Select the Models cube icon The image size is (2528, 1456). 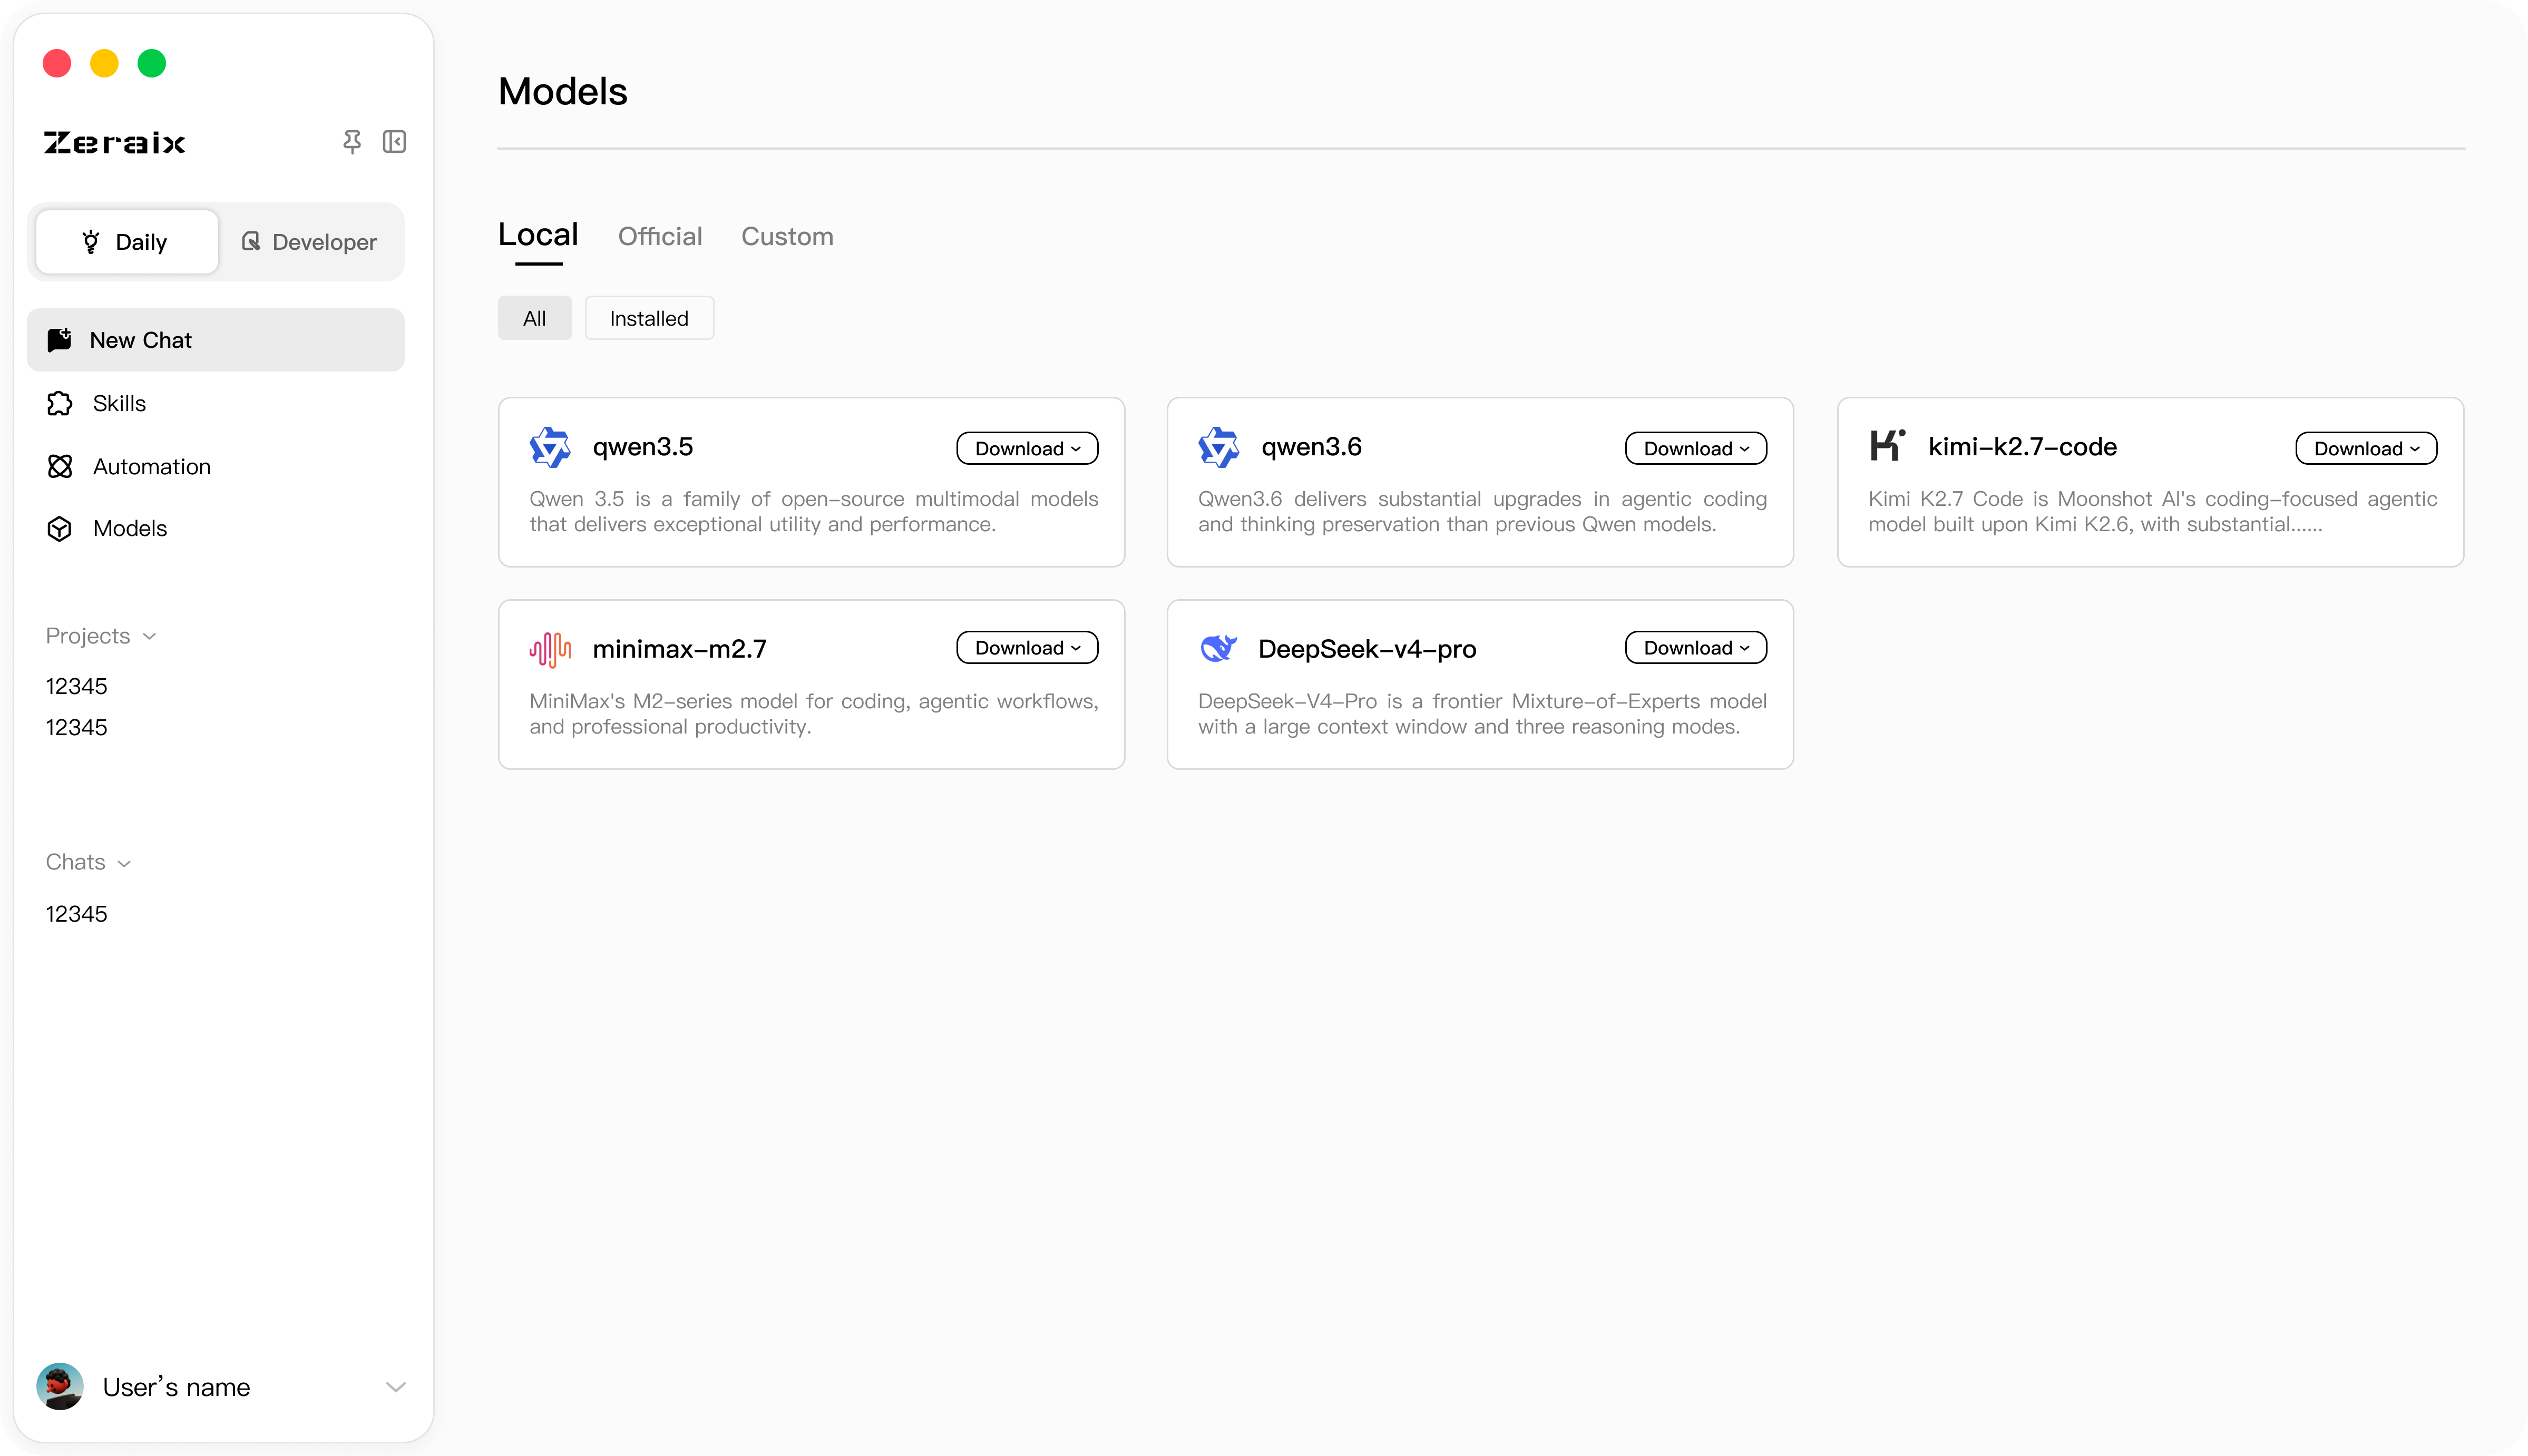(60, 528)
